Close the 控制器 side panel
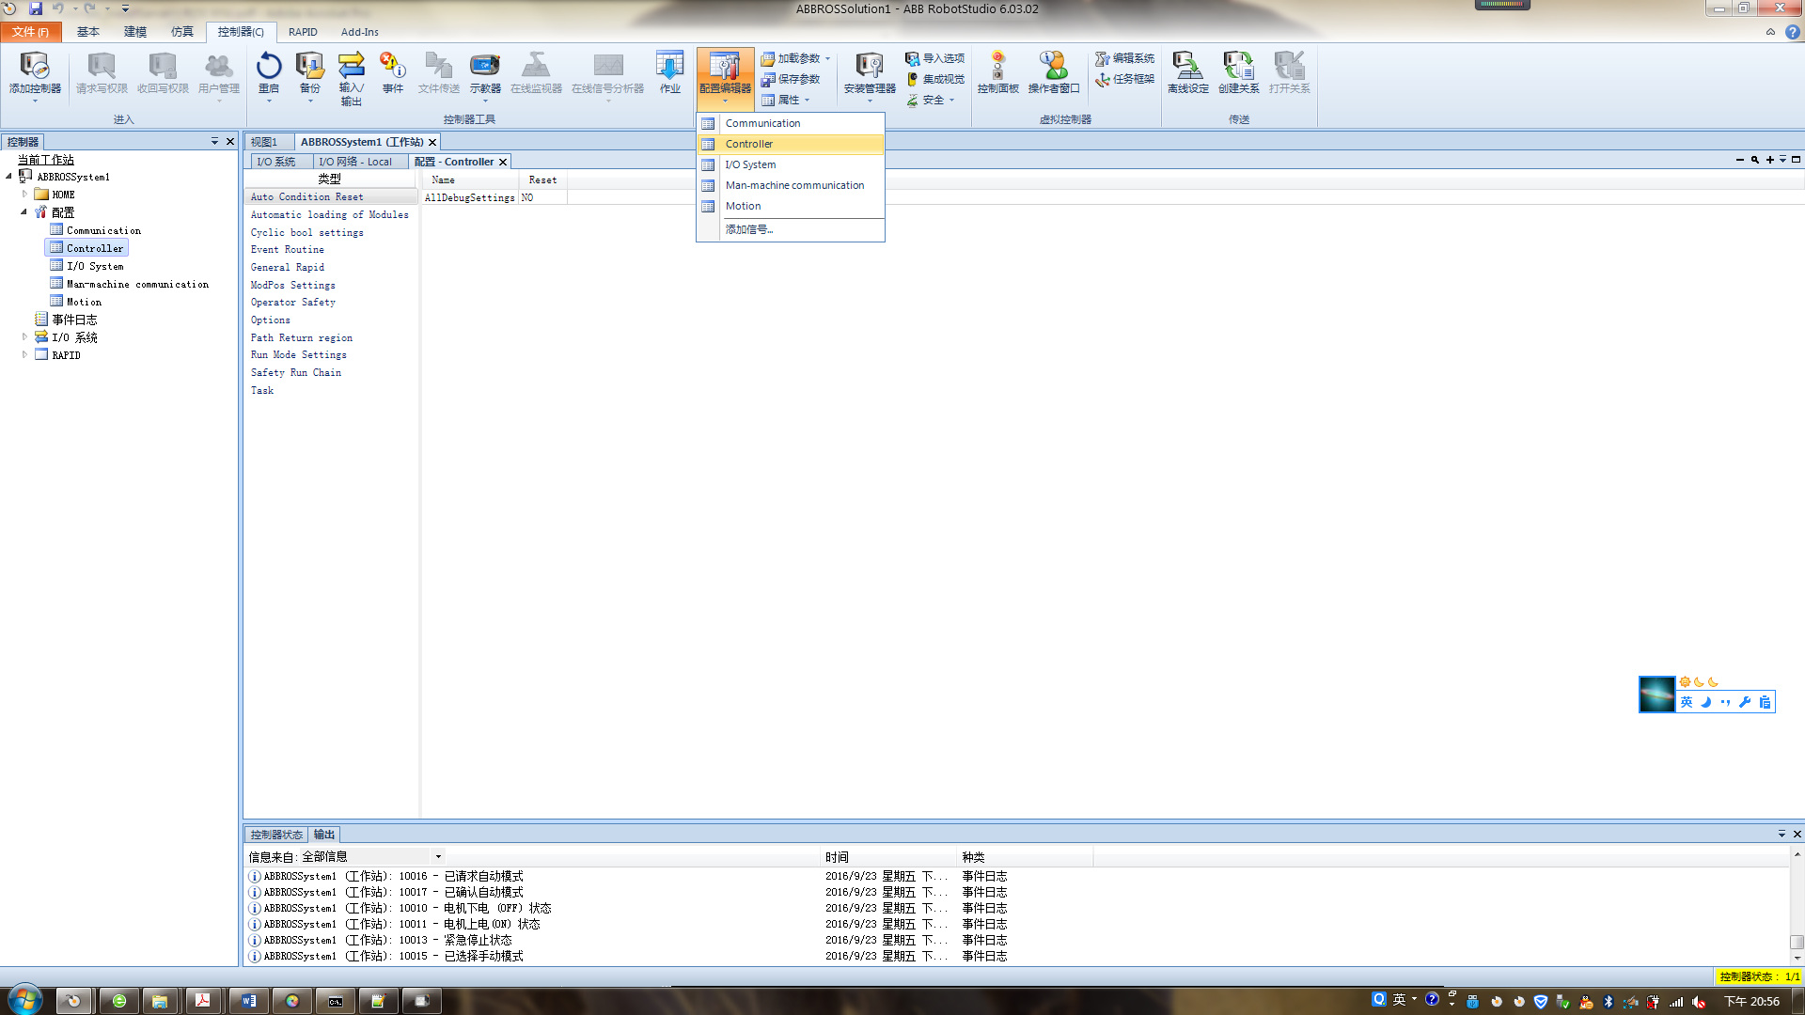The height and width of the screenshot is (1015, 1805). click(x=230, y=142)
